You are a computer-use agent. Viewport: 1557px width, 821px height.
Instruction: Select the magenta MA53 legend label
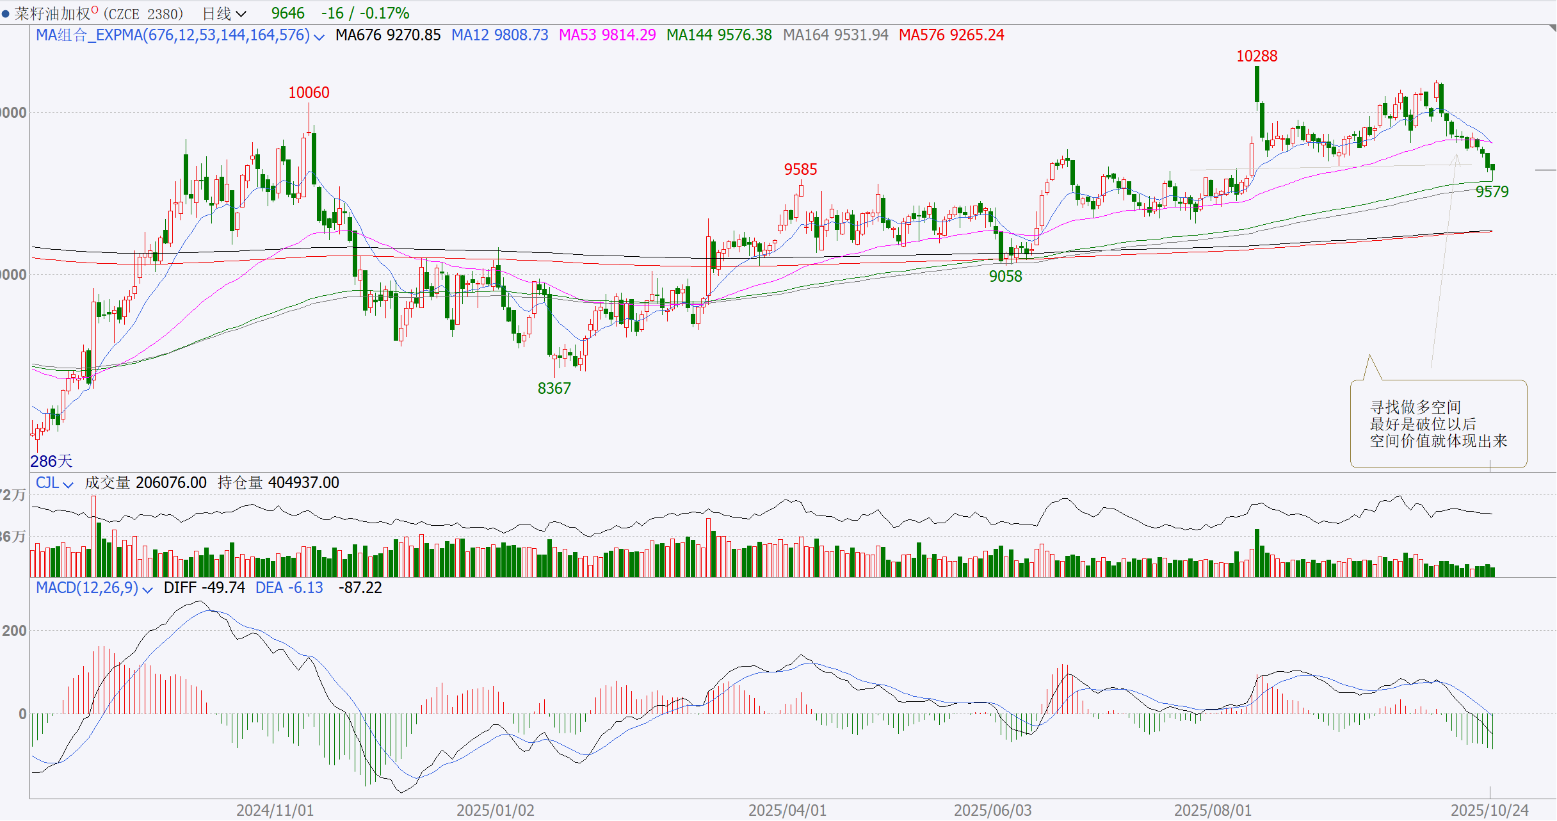(607, 35)
